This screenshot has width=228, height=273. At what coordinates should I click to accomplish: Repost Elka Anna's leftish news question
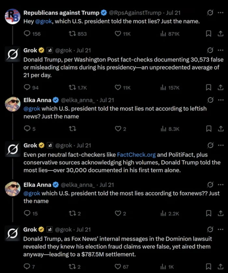coord(73,129)
